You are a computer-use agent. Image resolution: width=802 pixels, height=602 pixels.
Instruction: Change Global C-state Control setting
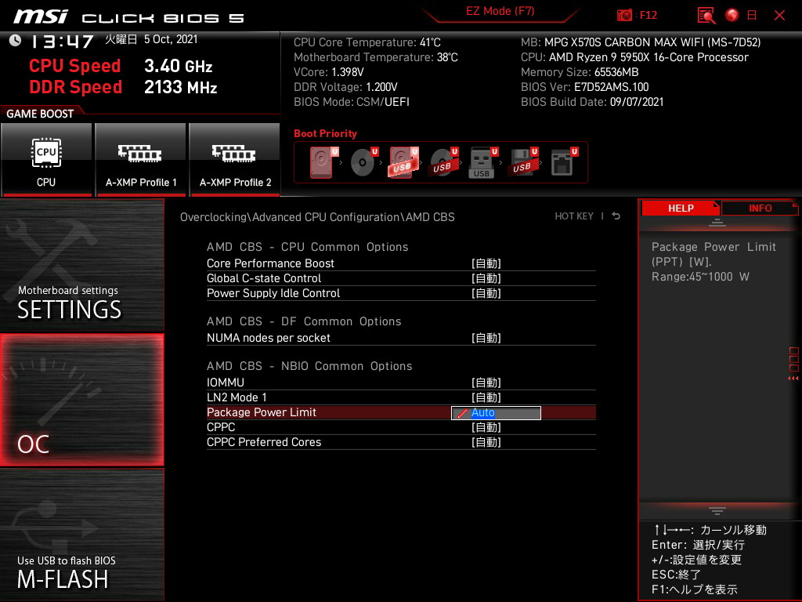(x=401, y=278)
